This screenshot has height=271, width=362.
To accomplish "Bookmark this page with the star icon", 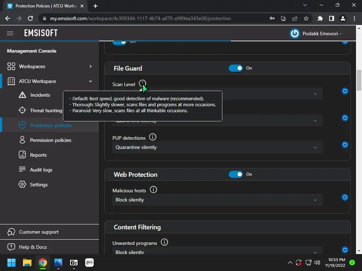I will (x=306, y=18).
